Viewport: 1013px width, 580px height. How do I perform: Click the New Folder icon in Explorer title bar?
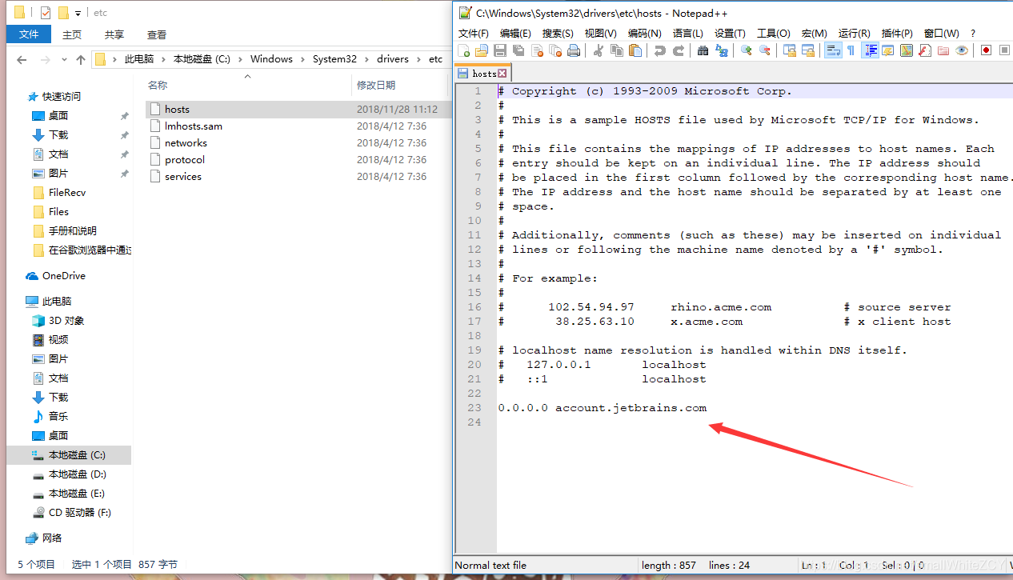tap(63, 13)
